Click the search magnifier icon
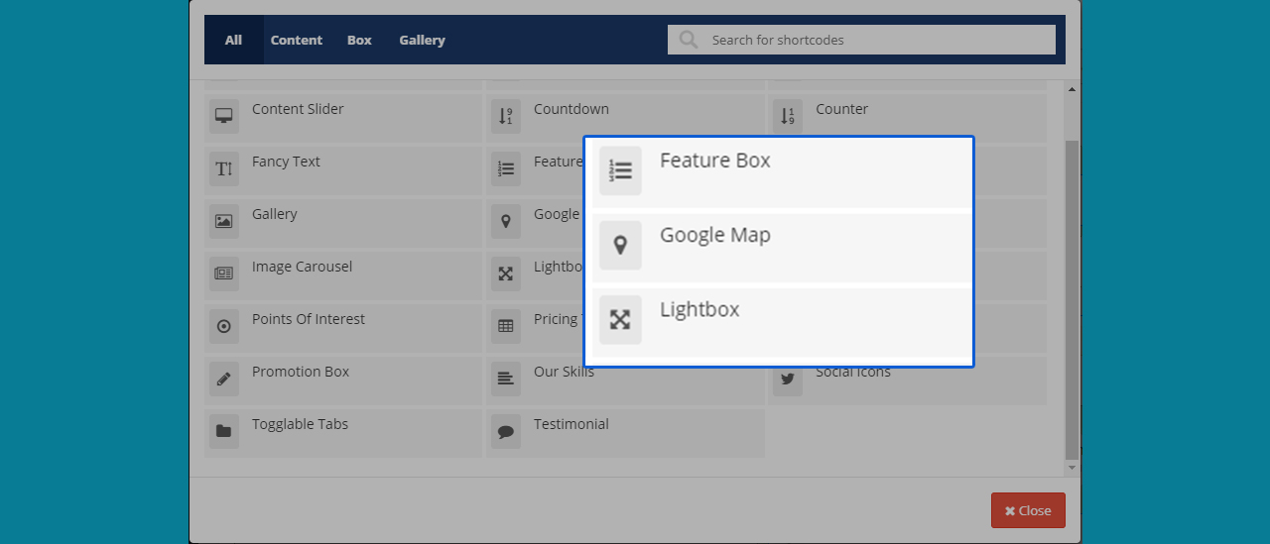 (x=688, y=40)
